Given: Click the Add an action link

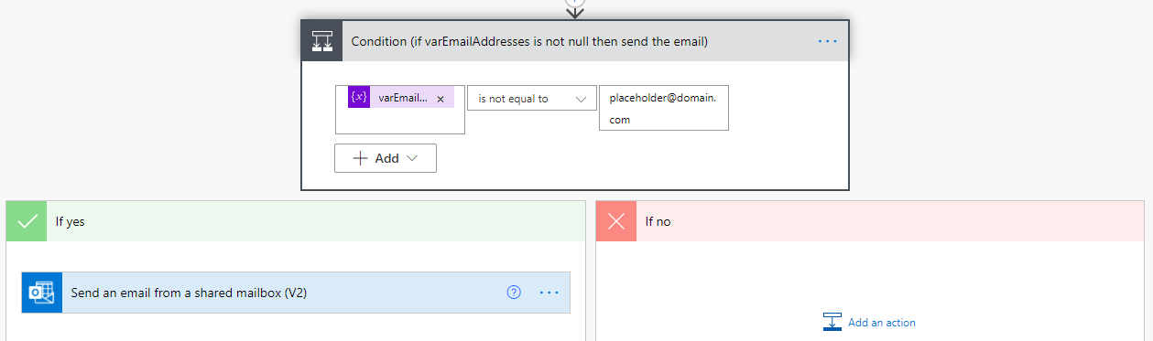Looking at the screenshot, I should click(881, 322).
